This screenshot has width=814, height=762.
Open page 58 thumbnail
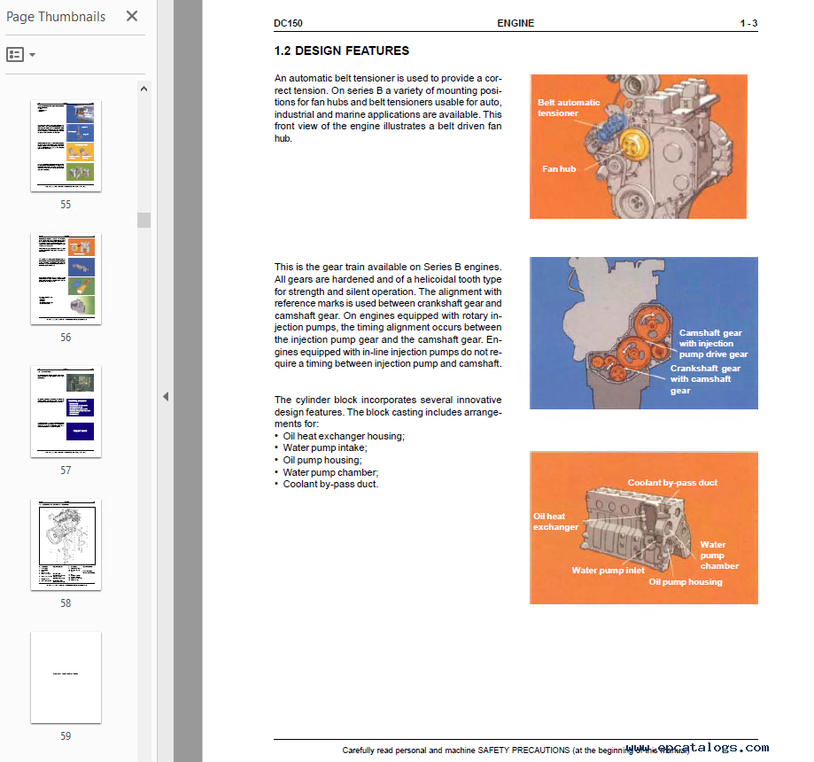click(x=66, y=545)
